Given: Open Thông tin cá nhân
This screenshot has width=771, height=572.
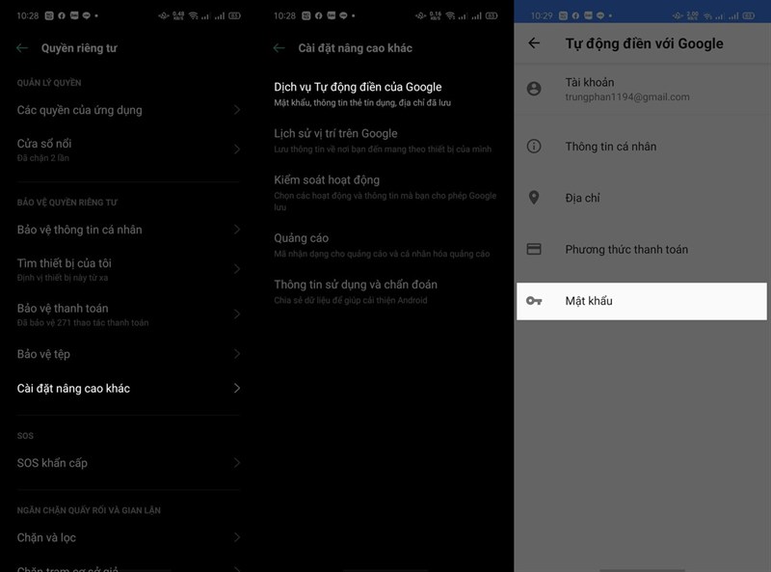Looking at the screenshot, I should (x=642, y=147).
